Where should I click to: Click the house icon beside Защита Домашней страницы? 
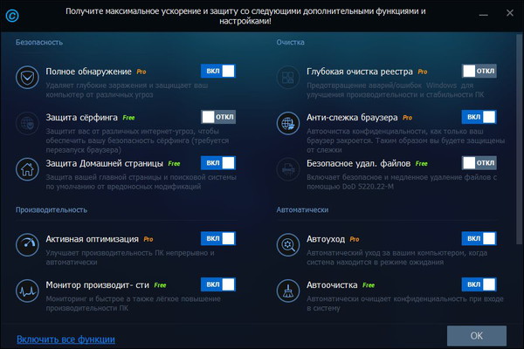30,168
